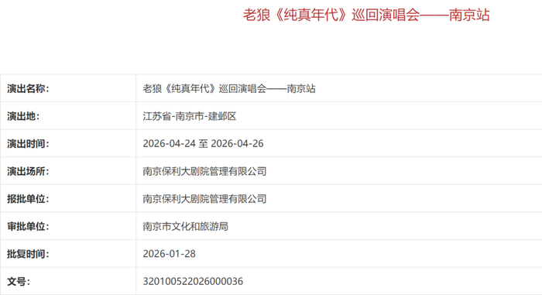Select the 演出场所 label
Screen dimensions: 542x295
tap(28, 171)
